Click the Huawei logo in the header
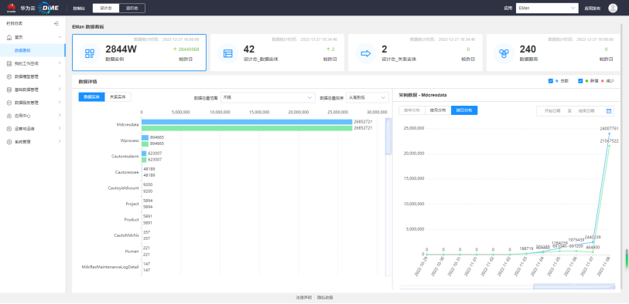The width and height of the screenshot is (629, 304). [x=11, y=8]
